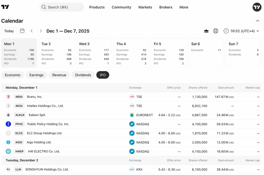Click the Branu, Inc. company logo
Screen dimensions: 264x175
pyautogui.click(x=8, y=97)
